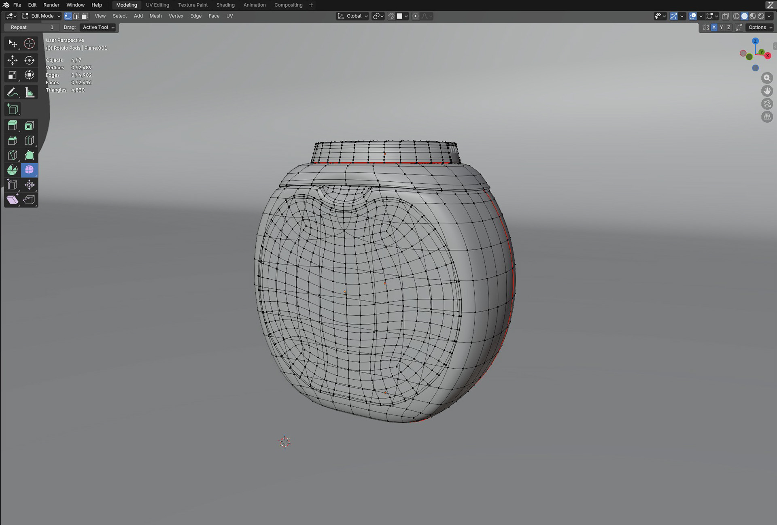The width and height of the screenshot is (777, 525).
Task: Select the Annotate pencil tool
Action: click(13, 92)
